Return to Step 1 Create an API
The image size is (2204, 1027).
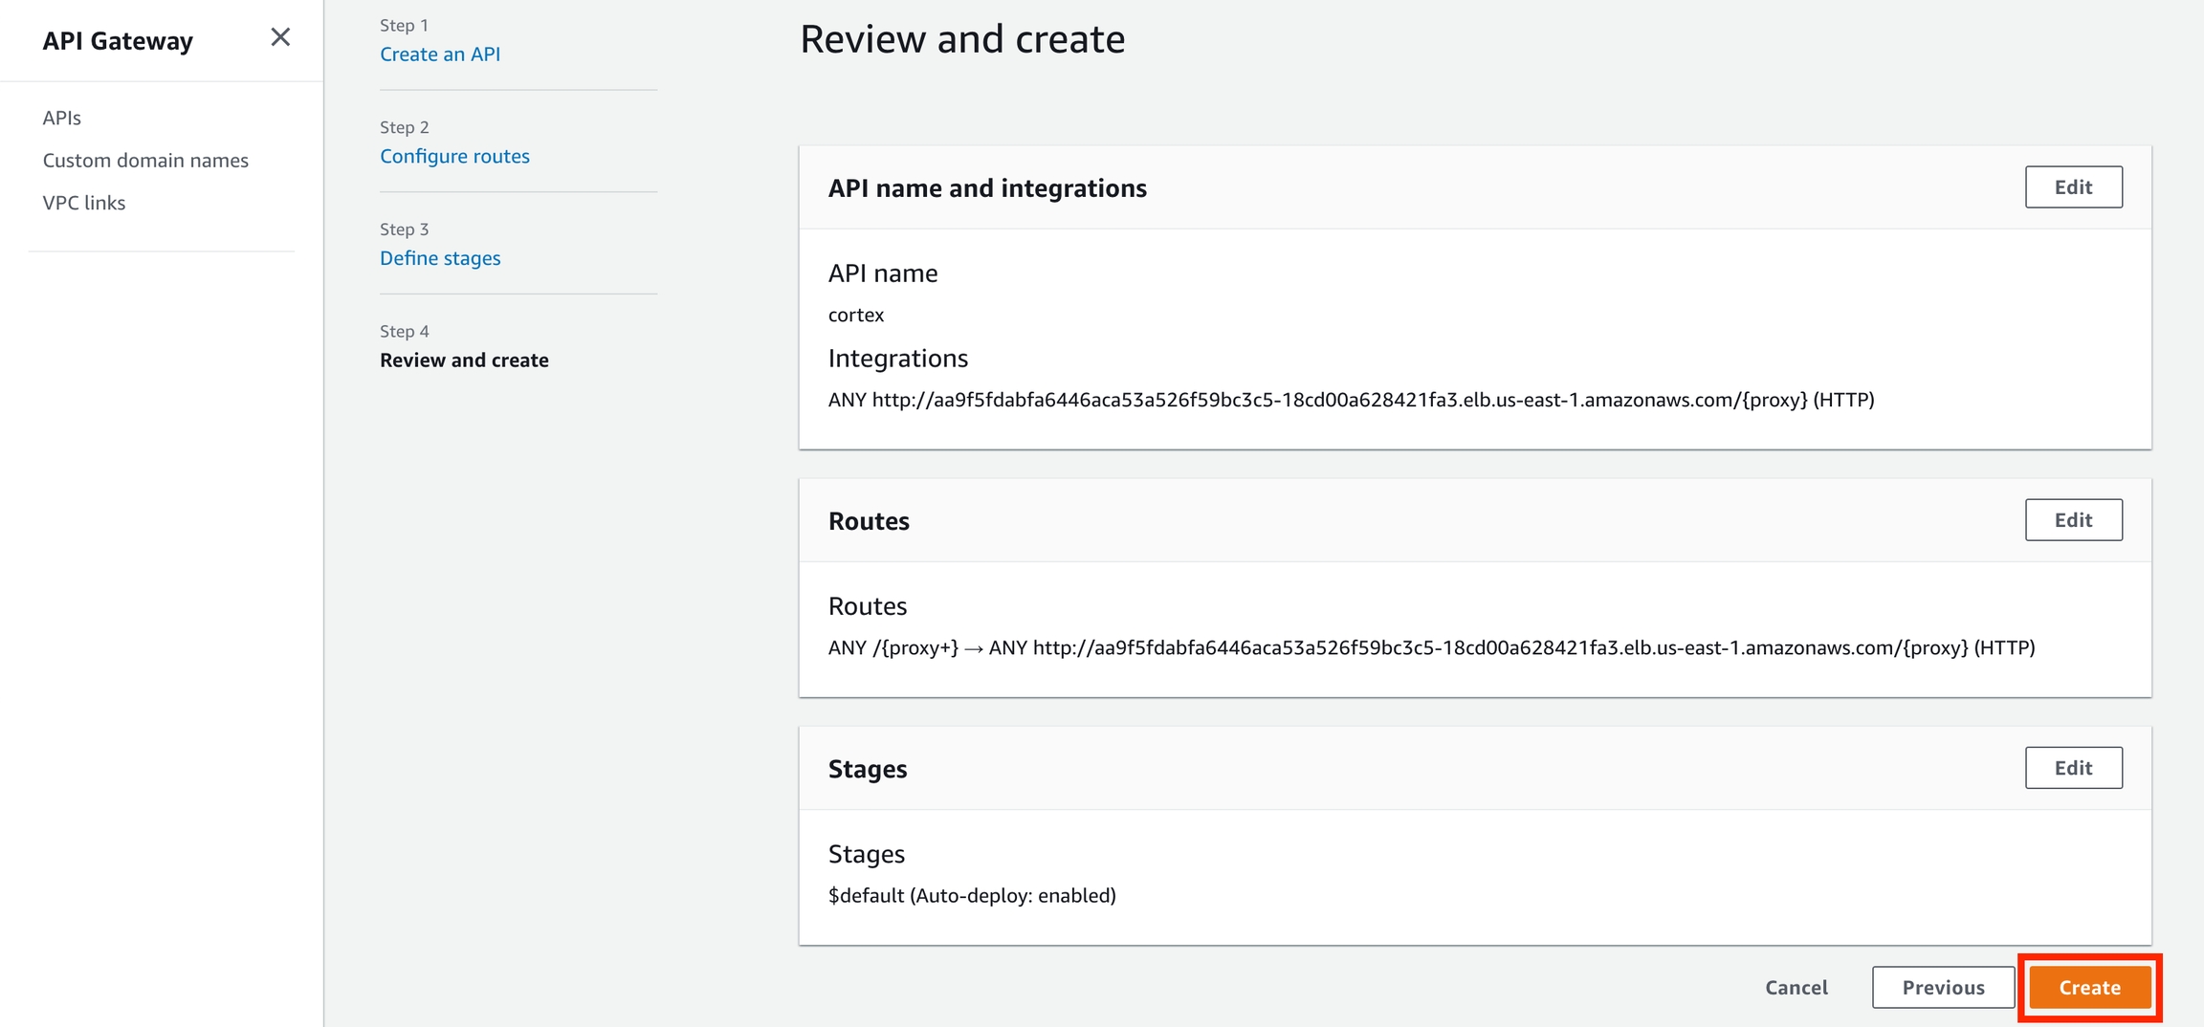440,55
